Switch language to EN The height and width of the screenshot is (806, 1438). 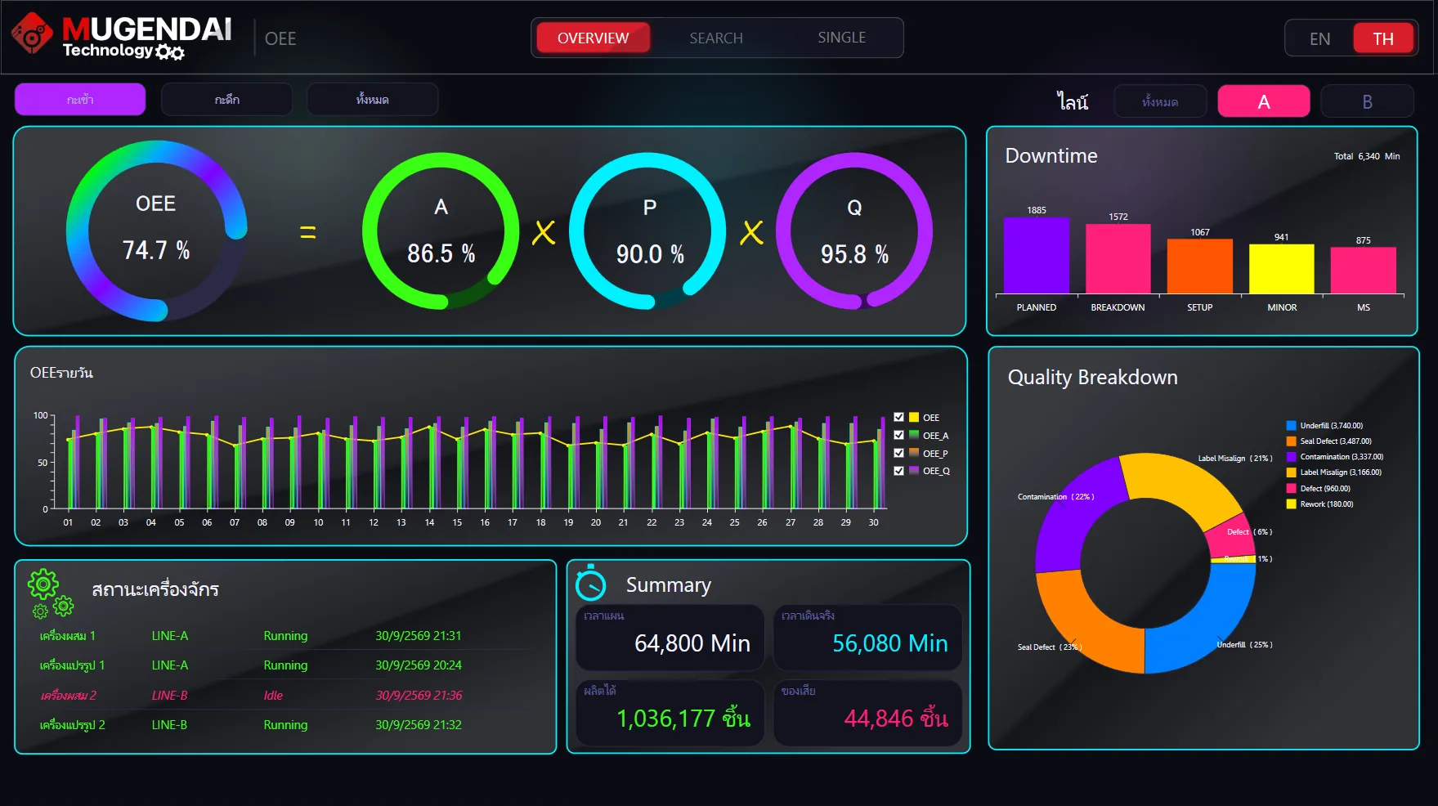click(x=1319, y=38)
